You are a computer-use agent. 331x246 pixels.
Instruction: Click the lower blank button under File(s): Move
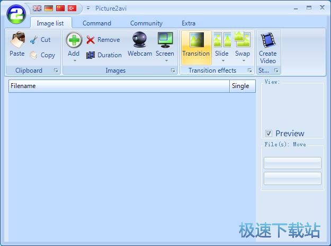pos(292,178)
